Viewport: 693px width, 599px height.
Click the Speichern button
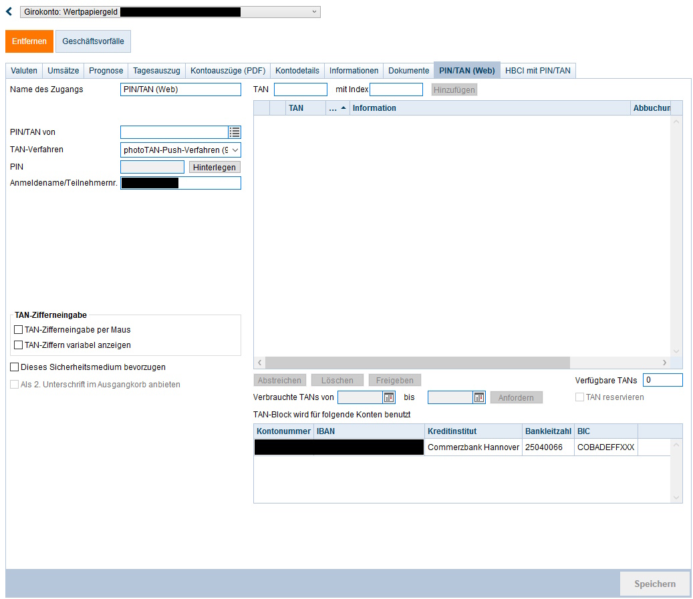click(x=655, y=583)
